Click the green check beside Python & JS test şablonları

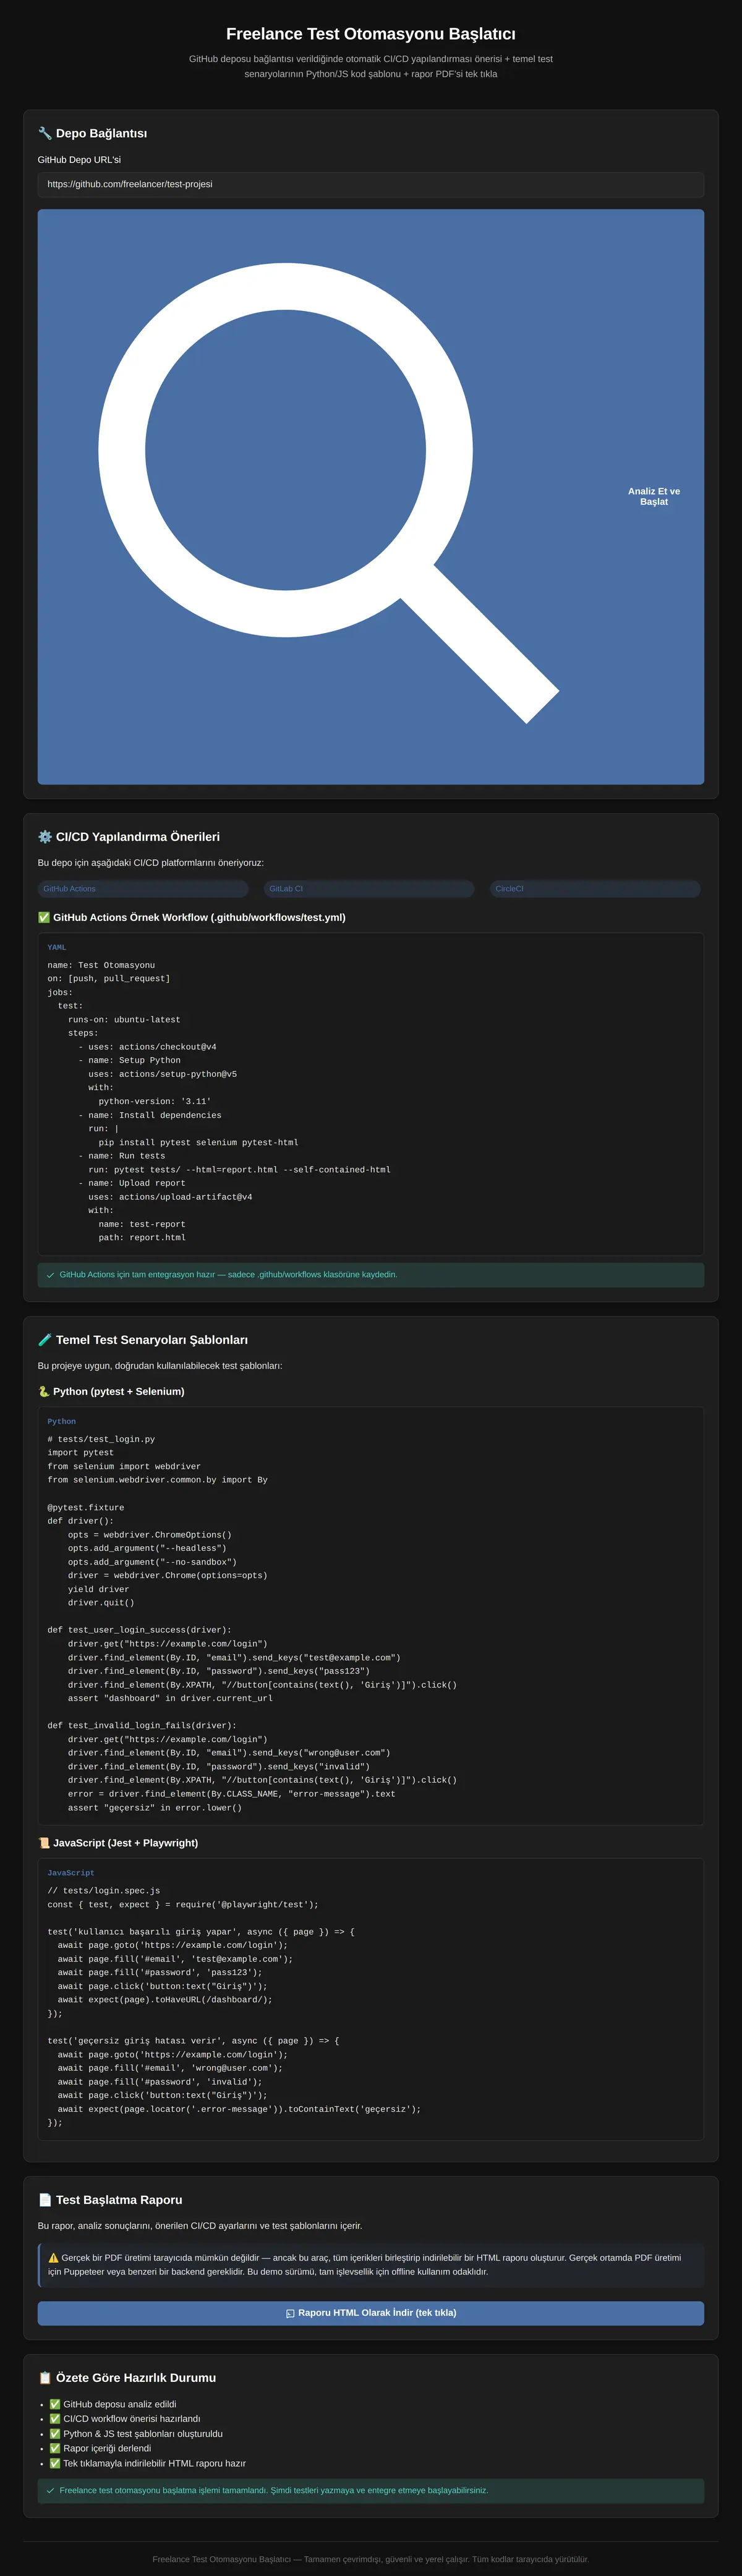tap(55, 2434)
